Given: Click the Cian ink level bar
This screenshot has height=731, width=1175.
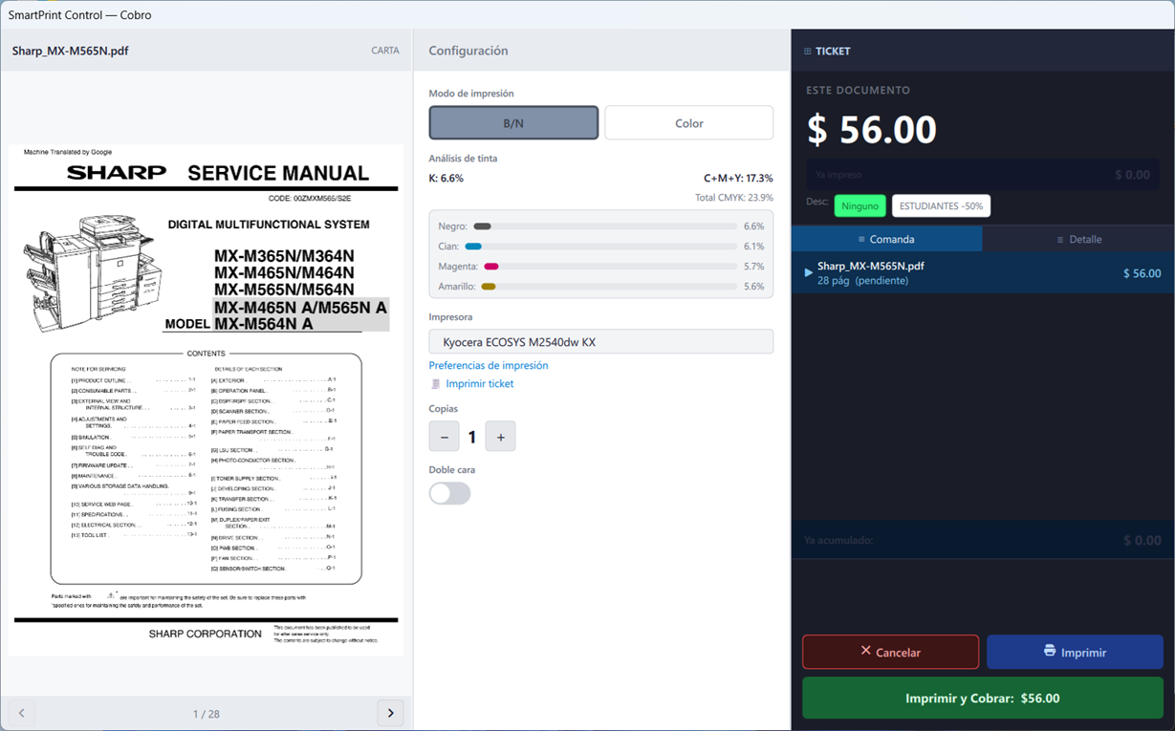Looking at the screenshot, I should pos(605,247).
